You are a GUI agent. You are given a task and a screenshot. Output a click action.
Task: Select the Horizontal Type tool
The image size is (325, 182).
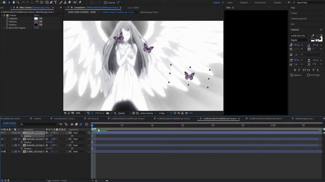tap(55, 2)
